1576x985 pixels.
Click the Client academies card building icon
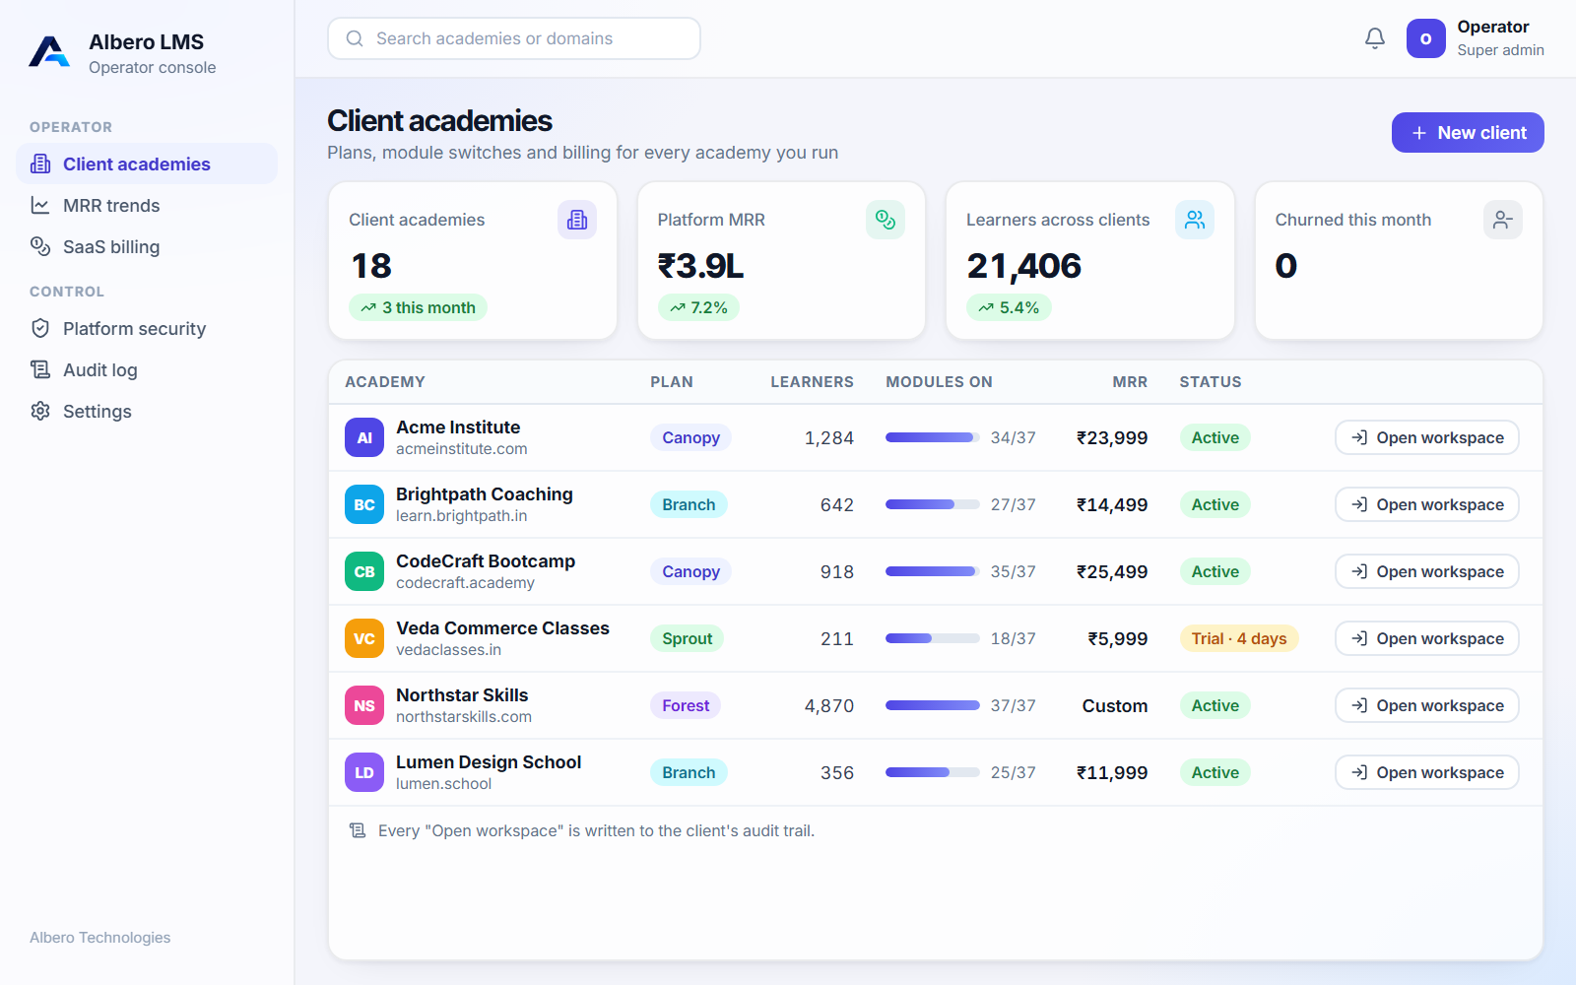click(x=577, y=220)
